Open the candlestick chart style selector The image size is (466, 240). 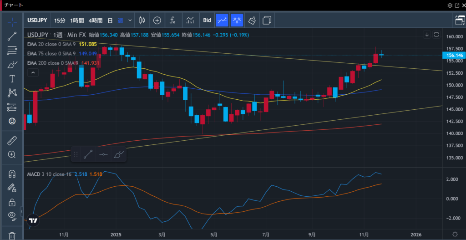(142, 20)
